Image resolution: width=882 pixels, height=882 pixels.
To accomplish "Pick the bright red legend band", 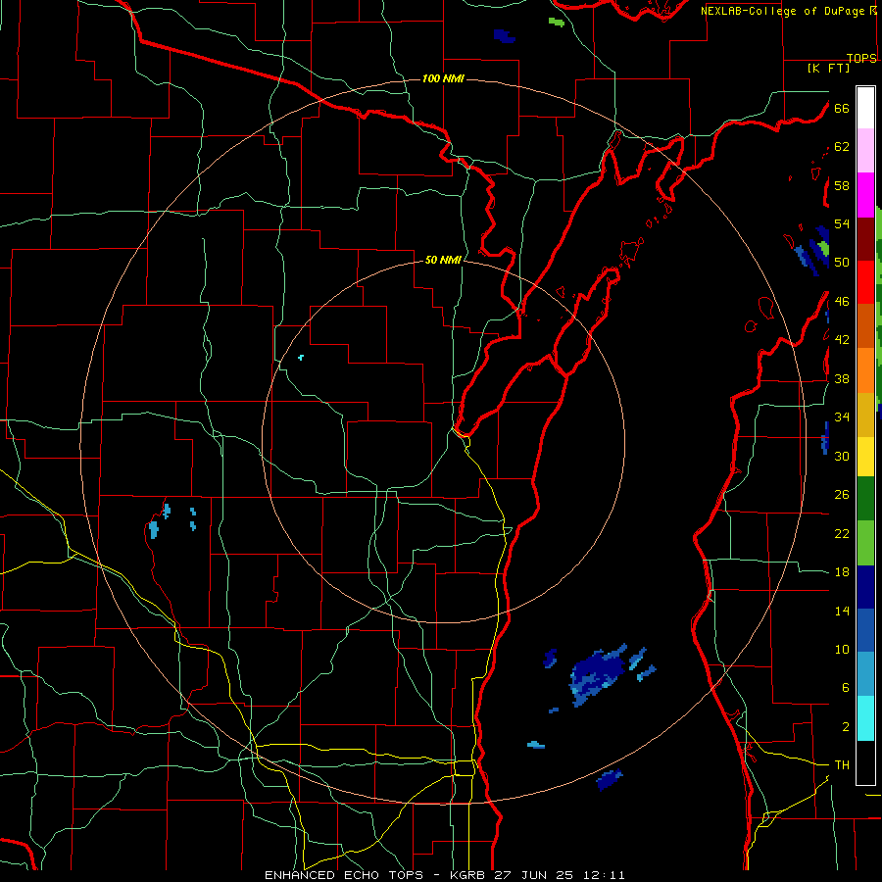I will [865, 282].
